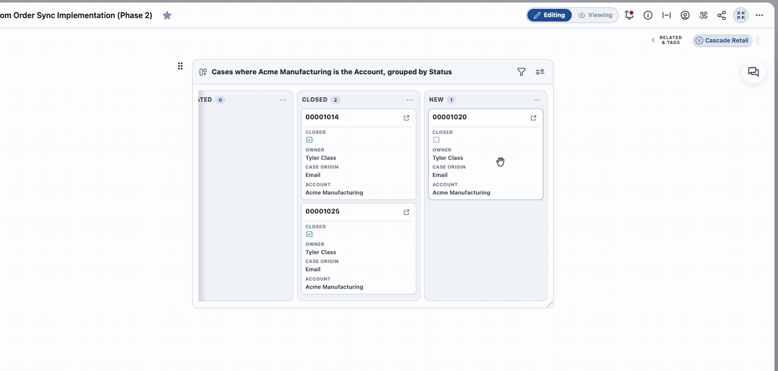Remove the Cascade Retail tag

point(699,41)
